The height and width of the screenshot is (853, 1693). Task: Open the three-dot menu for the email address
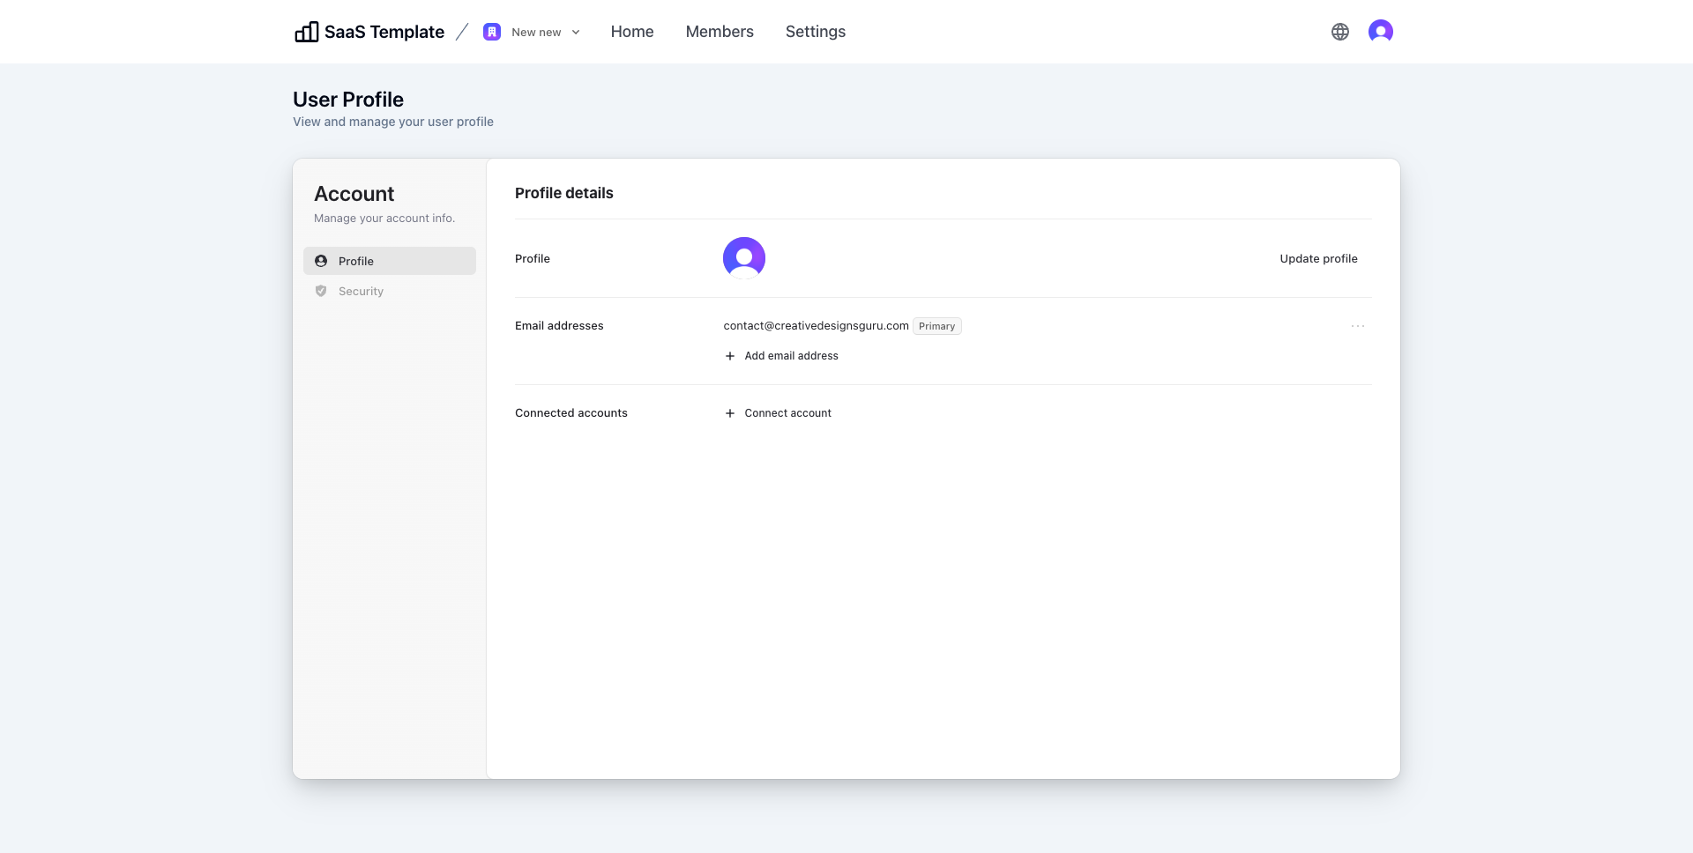(x=1358, y=326)
